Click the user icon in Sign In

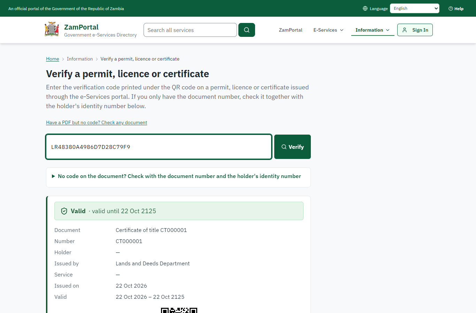point(405,30)
